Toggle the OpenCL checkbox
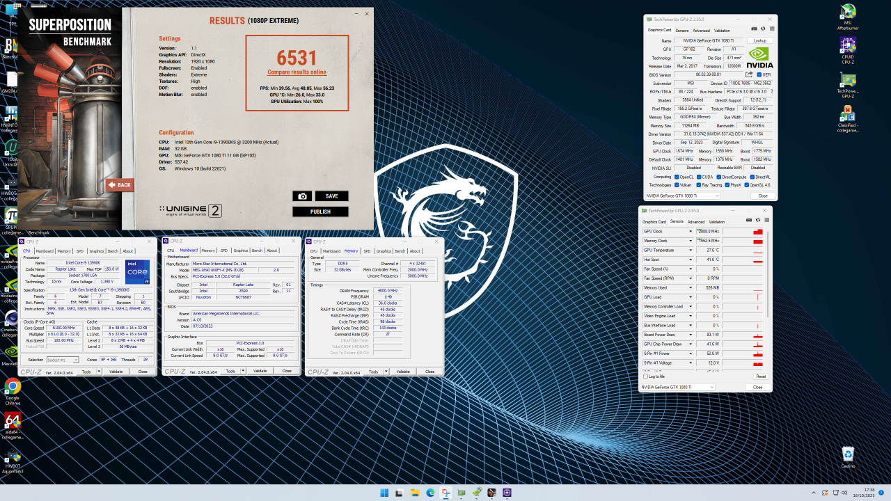891x501 pixels. point(677,177)
